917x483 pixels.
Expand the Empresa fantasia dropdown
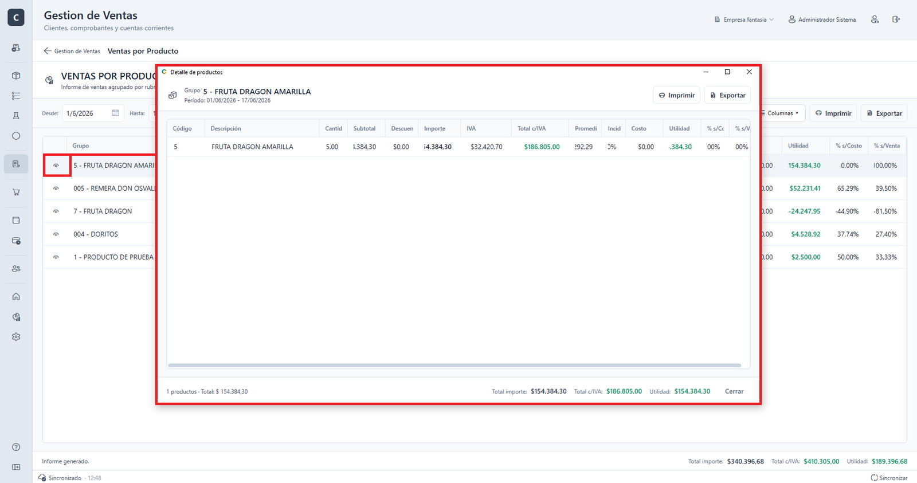[x=744, y=19]
